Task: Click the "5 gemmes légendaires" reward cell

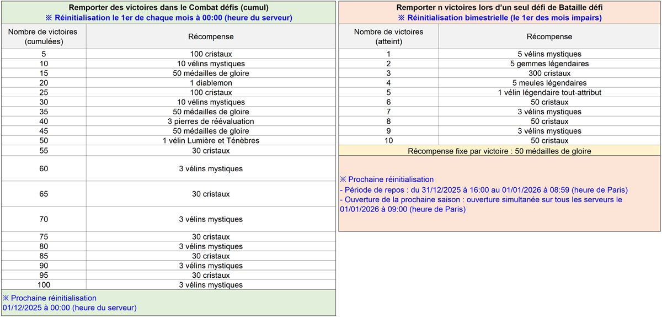Action: (549, 64)
